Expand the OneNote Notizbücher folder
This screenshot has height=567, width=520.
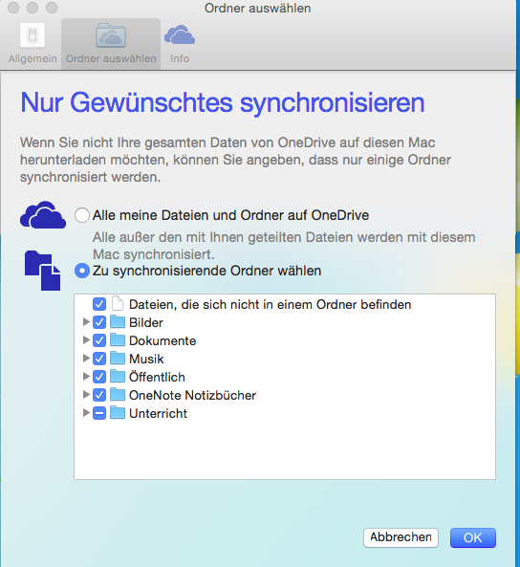click(x=86, y=395)
